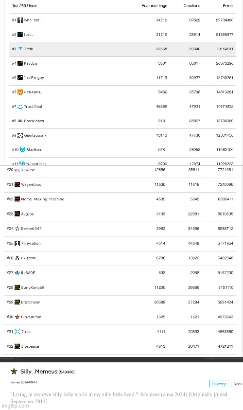Click the Block button
Image resolution: width=243 pixels, height=410 pixels.
[x=238, y=384]
